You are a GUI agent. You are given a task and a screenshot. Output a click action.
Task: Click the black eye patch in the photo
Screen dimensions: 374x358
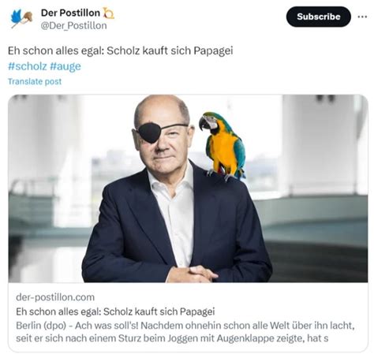(151, 133)
